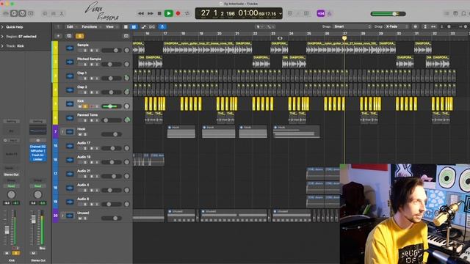470x264 pixels.
Task: Click the yellow Global Solo S button above the track list
Action: [80, 36]
